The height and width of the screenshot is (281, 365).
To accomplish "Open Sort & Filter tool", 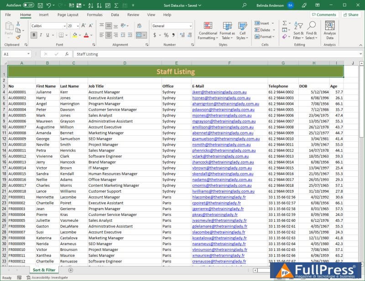I will [x=298, y=30].
